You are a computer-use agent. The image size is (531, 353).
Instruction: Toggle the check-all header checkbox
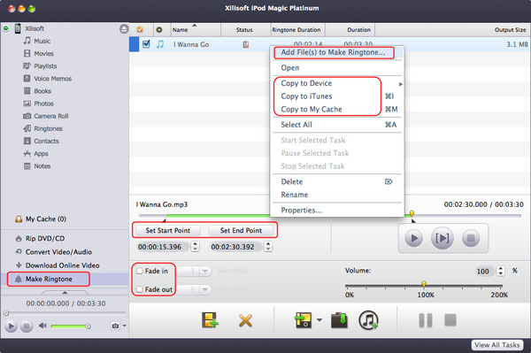pos(140,30)
